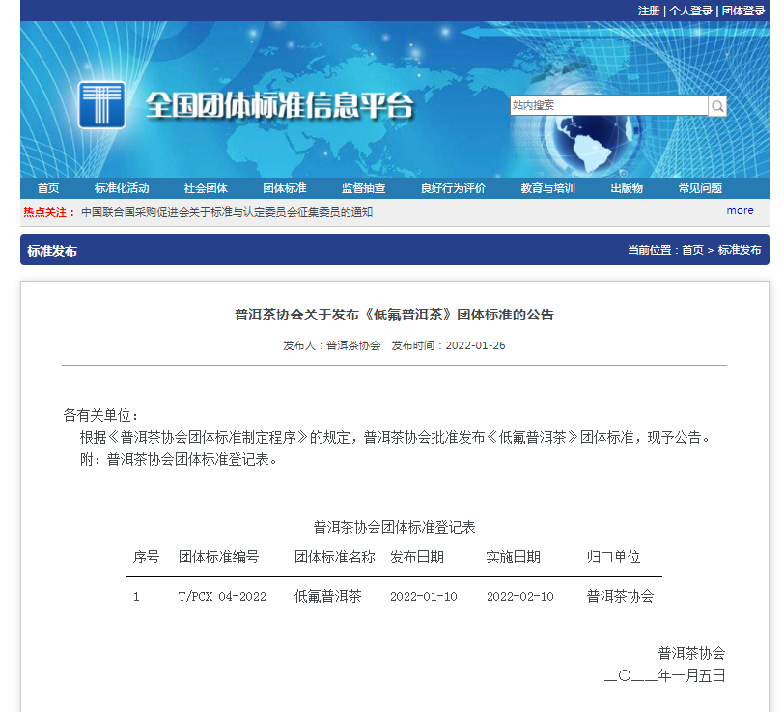Open the 团体登录 link

pos(743,11)
